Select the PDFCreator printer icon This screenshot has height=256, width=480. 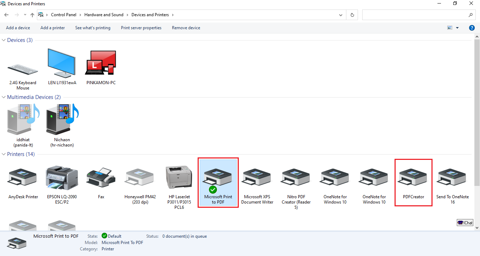coord(413,178)
